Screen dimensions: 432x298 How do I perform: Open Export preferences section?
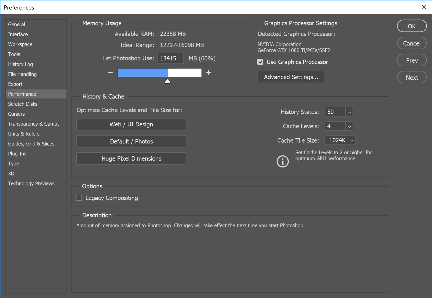(x=36, y=84)
